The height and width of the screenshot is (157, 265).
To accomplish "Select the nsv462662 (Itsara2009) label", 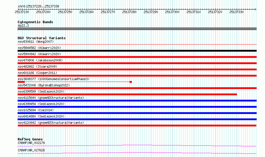I will click(x=38, y=66).
